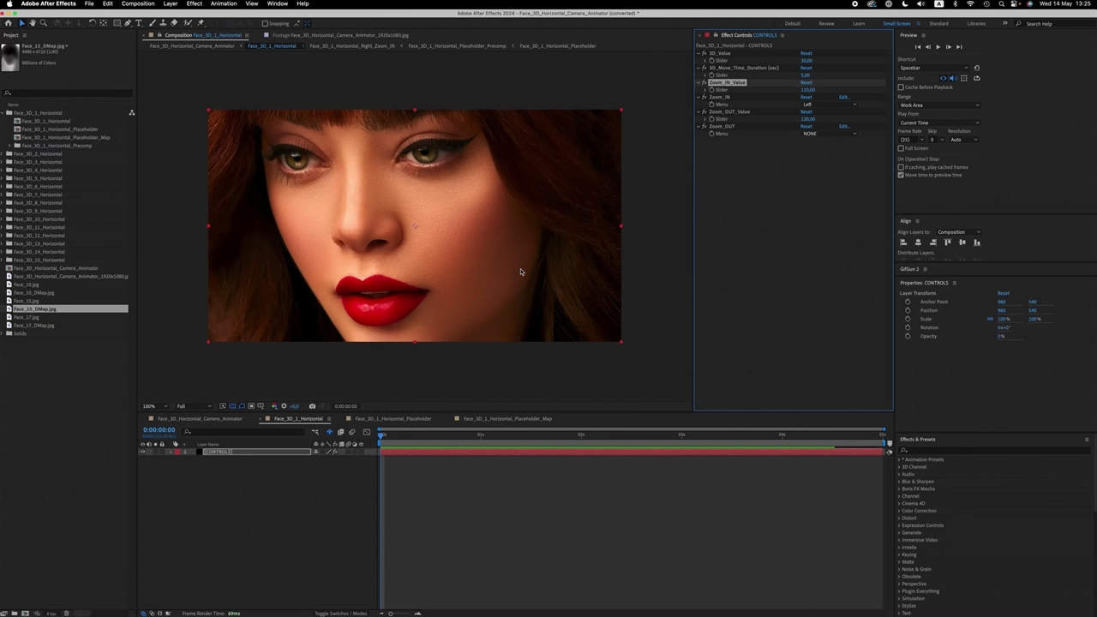Screen dimensions: 1097x617
Task: Open the Work Area range dropdown
Action: click(x=938, y=105)
